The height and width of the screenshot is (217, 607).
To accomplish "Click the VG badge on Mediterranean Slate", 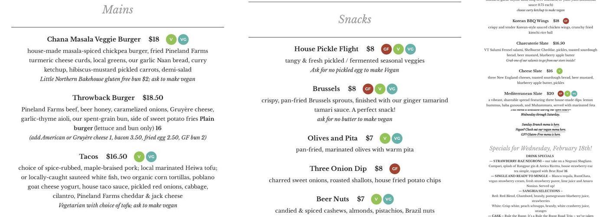I will [574, 94].
